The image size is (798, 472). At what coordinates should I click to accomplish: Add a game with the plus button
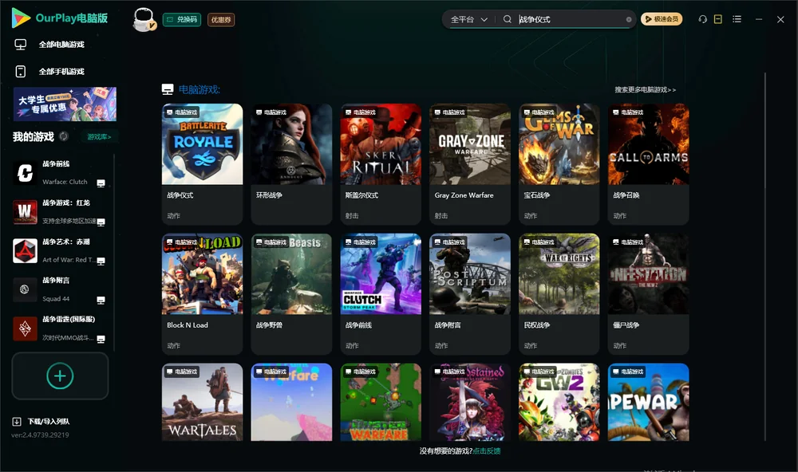tap(60, 376)
